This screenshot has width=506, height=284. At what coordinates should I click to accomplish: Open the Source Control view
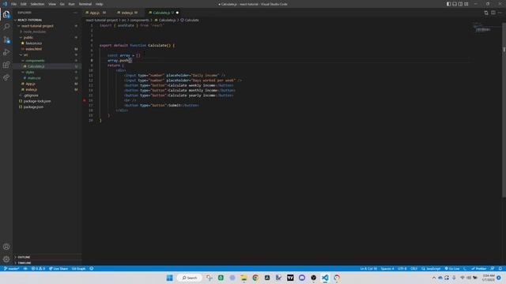(x=6, y=39)
